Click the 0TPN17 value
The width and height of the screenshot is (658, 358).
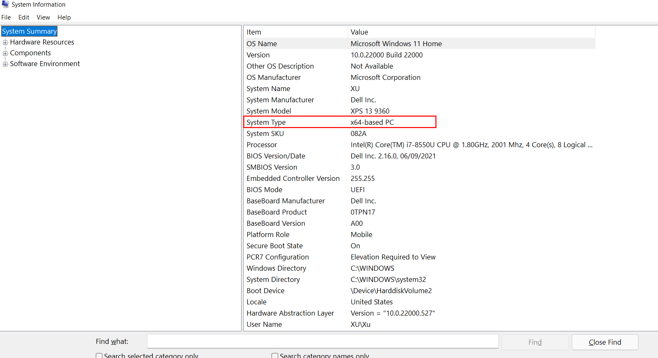click(x=363, y=212)
